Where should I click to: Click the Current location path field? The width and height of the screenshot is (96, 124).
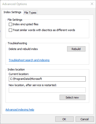(47, 79)
